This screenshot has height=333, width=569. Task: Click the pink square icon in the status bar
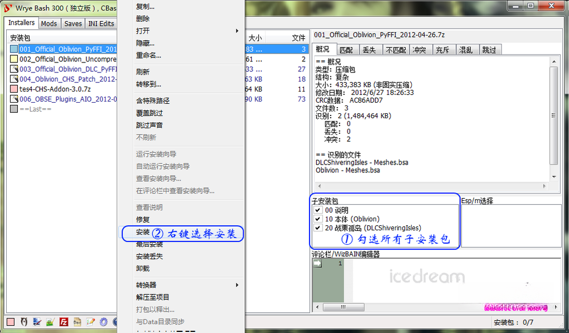tap(11, 322)
